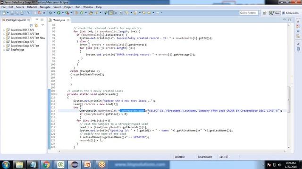Open New Java Class dropdown arrow
The image size is (302, 169).
(x=86, y=13)
